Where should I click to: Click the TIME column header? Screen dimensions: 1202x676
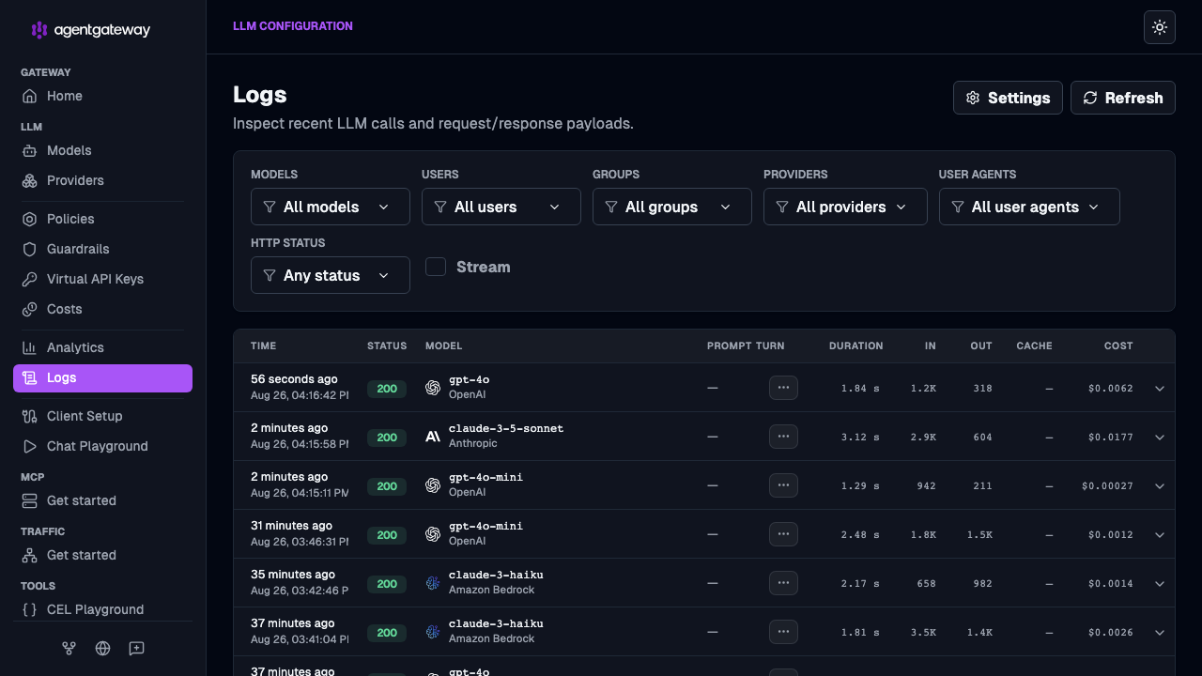[263, 346]
